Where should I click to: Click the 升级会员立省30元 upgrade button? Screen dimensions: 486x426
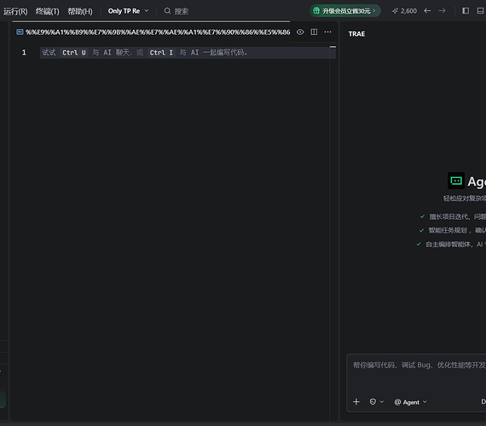point(345,11)
